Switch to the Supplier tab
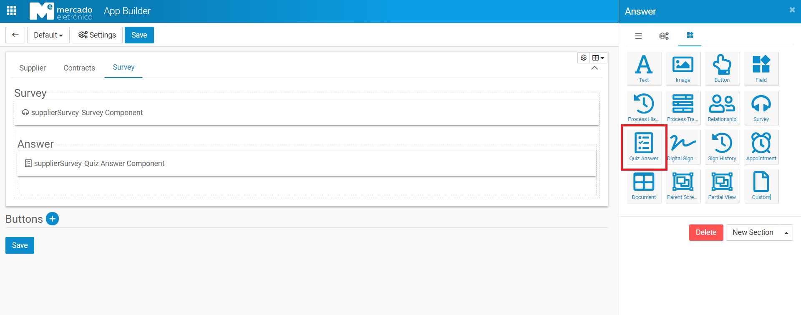This screenshot has height=315, width=801. click(x=33, y=68)
